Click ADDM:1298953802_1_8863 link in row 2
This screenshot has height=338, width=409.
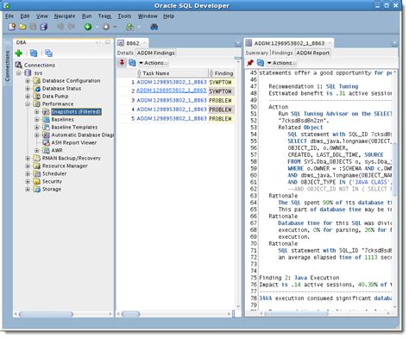click(172, 91)
